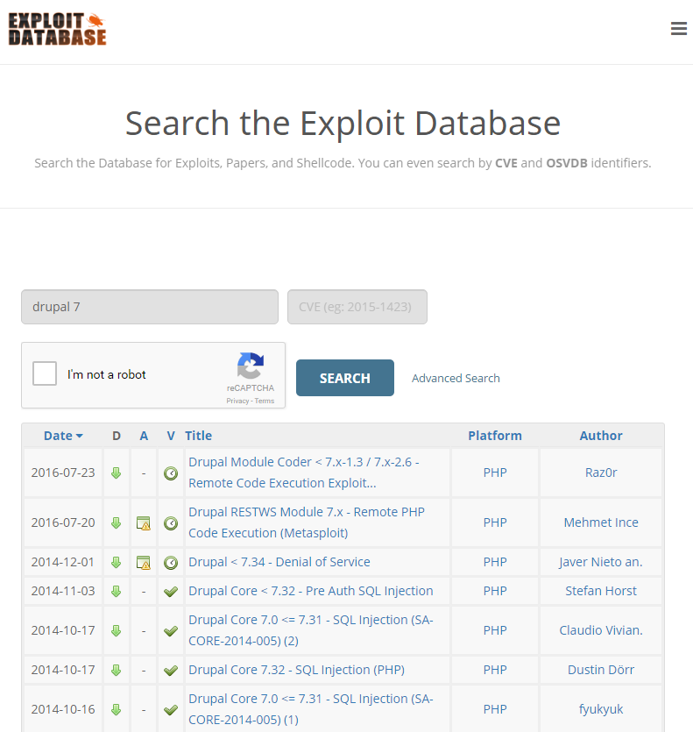Open author Javer Nieto
Image resolution: width=693 pixels, height=732 pixels.
coord(601,562)
